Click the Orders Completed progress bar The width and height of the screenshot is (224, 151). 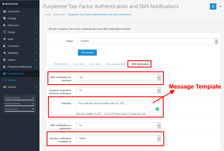point(20,100)
